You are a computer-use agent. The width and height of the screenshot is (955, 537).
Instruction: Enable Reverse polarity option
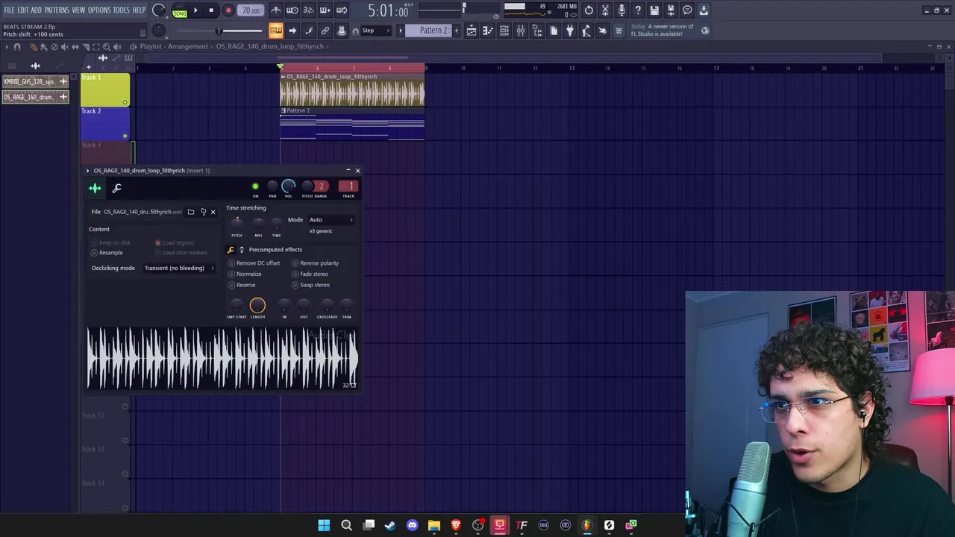[315, 263]
